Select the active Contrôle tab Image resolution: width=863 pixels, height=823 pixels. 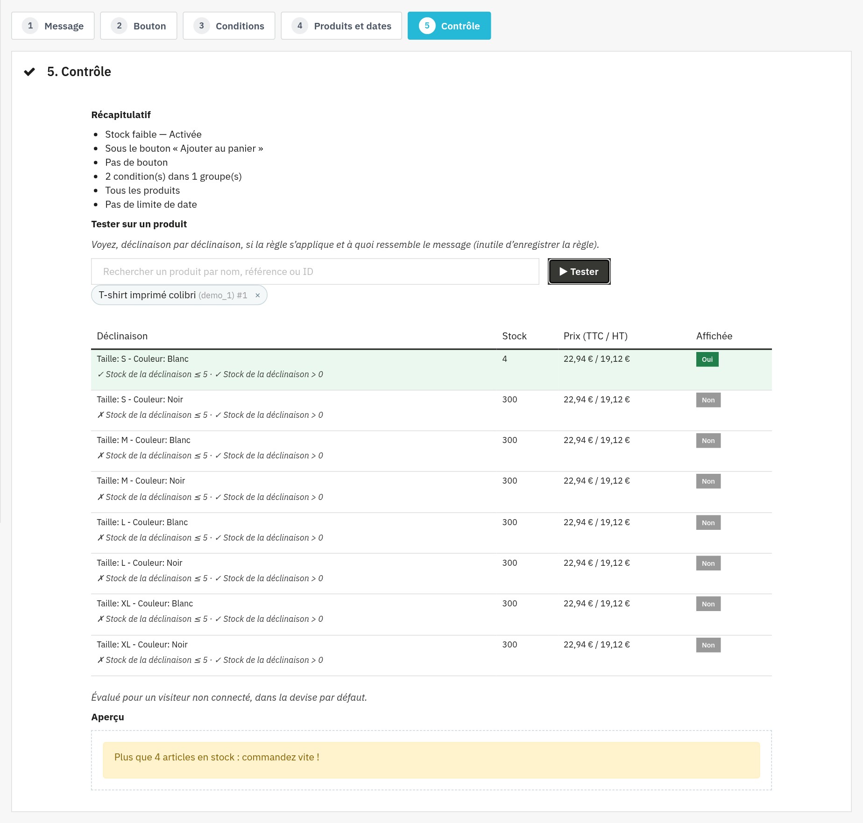point(449,26)
